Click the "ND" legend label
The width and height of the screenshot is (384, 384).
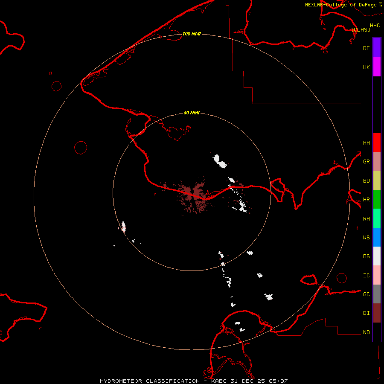pos(367,332)
